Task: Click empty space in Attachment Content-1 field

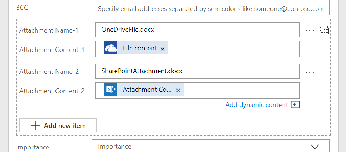Action: point(235,49)
